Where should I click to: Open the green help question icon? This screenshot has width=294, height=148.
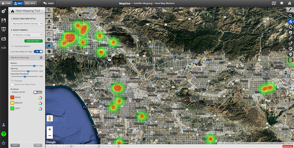[x=4, y=134]
